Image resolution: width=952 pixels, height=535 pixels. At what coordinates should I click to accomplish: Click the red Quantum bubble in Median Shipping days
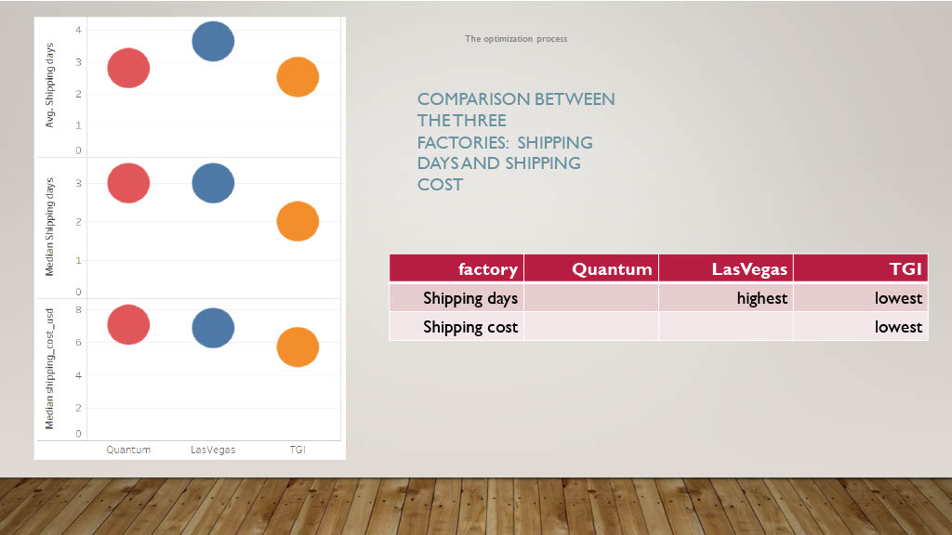[128, 183]
